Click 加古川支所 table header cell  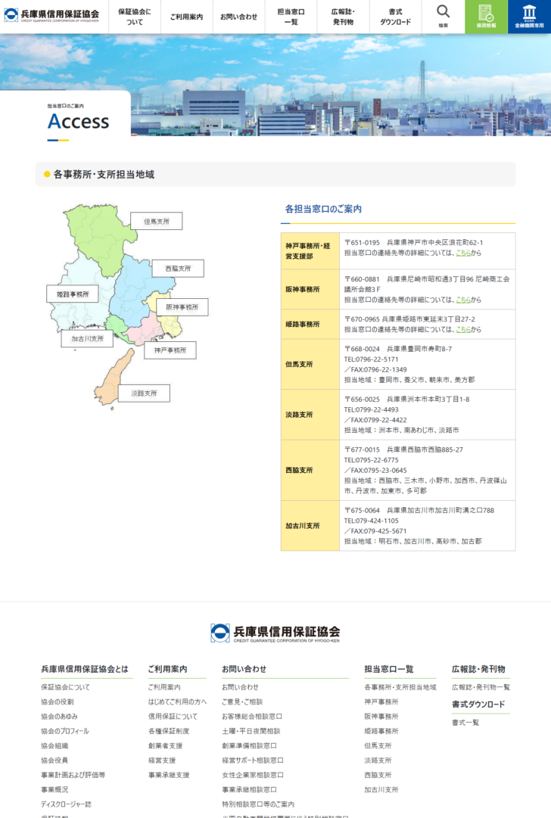click(x=310, y=526)
